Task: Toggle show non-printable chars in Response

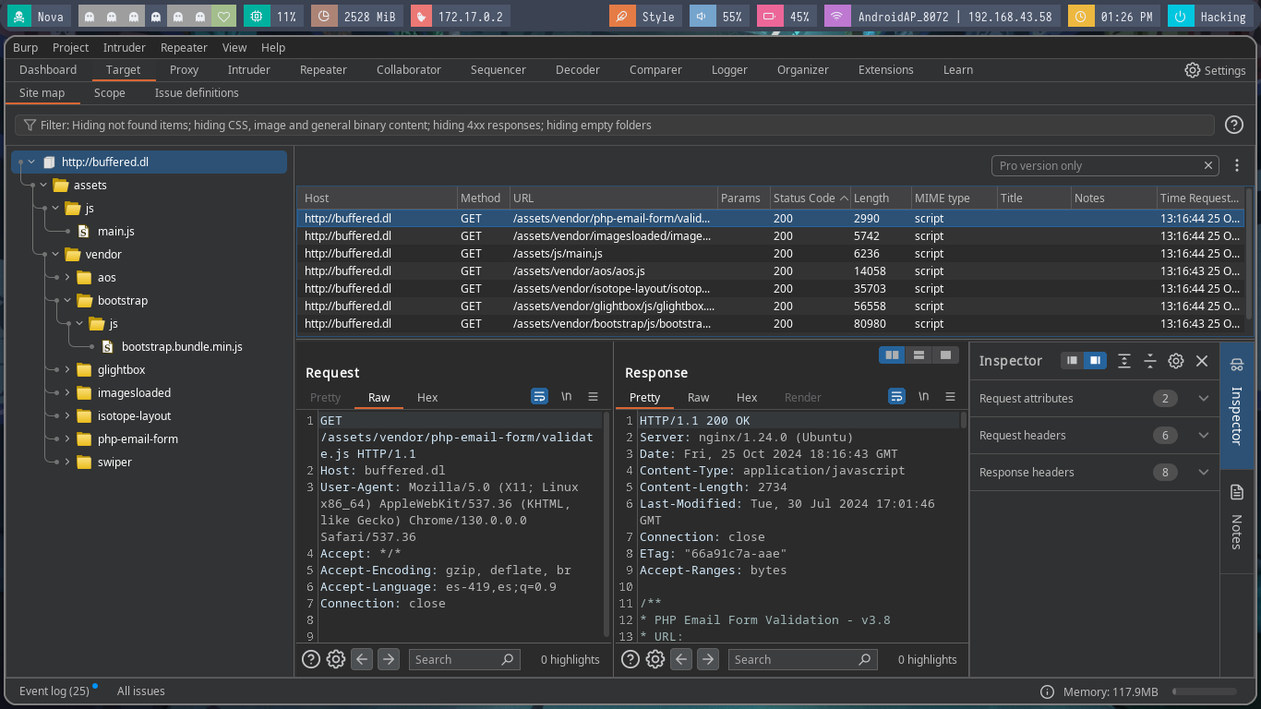Action: click(x=923, y=397)
